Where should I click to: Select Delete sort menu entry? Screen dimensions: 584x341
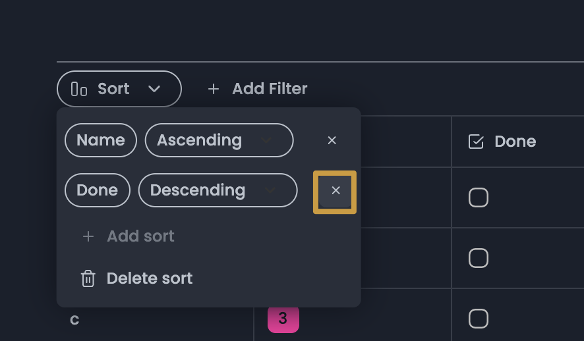click(x=150, y=278)
